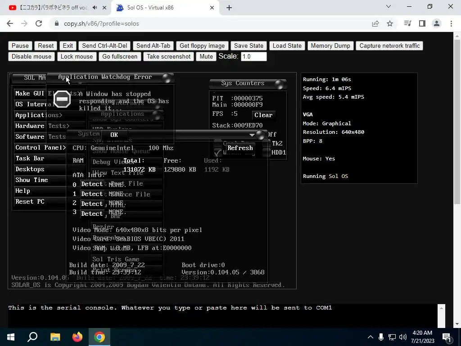Click the System window orb button

point(260,135)
